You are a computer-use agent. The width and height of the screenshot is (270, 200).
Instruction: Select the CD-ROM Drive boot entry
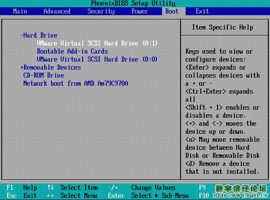43,75
